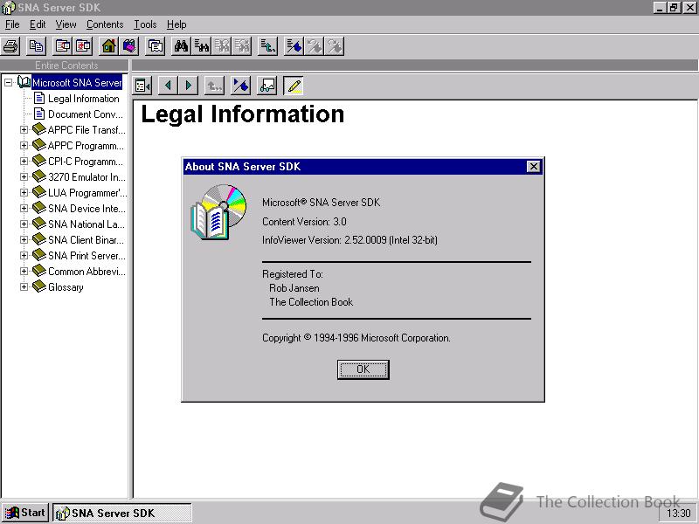Viewport: 699px width, 524px height.
Task: Expand the 3270 Emulator In... book
Action: pyautogui.click(x=24, y=177)
